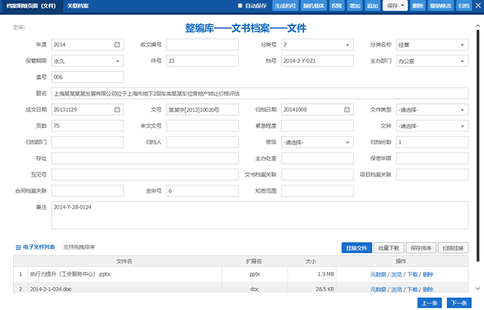Open calendar icon in 归档日期 field
The image size is (484, 310).
tap(347, 110)
